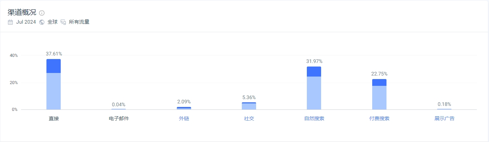The width and height of the screenshot is (489, 142).
Task: Click the 社交 bar showing 5.36%
Action: click(x=249, y=106)
